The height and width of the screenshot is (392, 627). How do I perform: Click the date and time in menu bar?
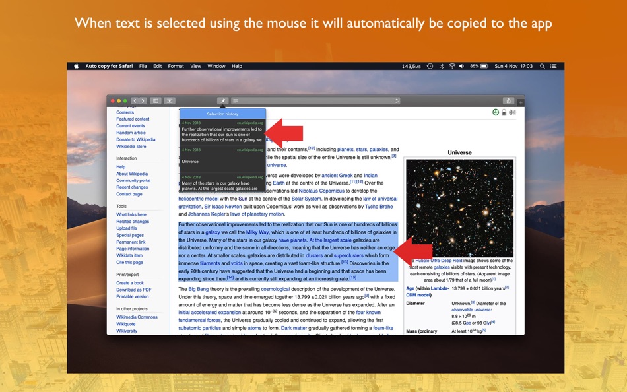513,67
